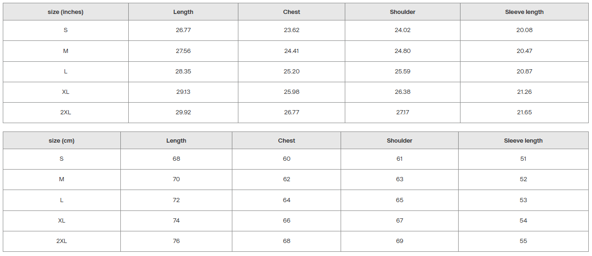
Task: Click the 21.26 sleeve length value for XL
Action: (524, 92)
